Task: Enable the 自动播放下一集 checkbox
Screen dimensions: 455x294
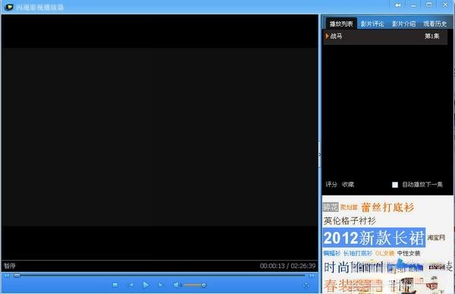Action: (x=395, y=185)
